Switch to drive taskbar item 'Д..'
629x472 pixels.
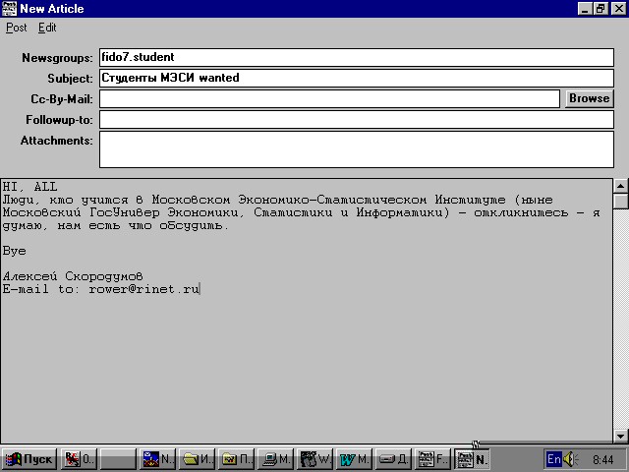(393, 459)
